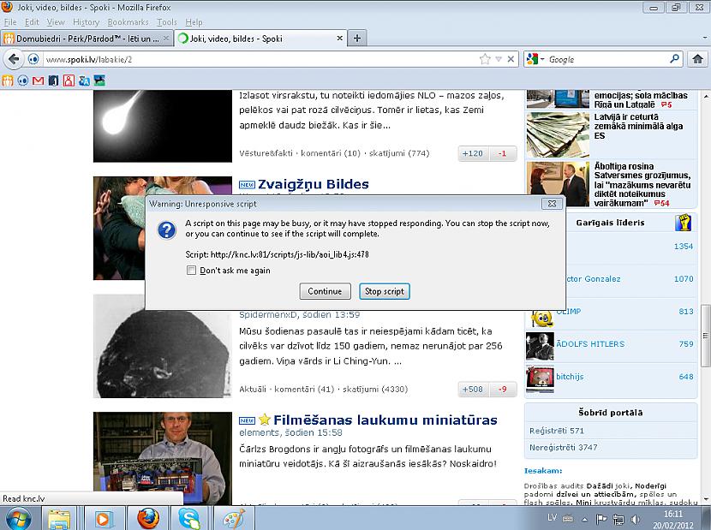This screenshot has height=530, width=711.
Task: Open the Filmēšanas laukumu miniatūras article
Action: click(x=385, y=420)
